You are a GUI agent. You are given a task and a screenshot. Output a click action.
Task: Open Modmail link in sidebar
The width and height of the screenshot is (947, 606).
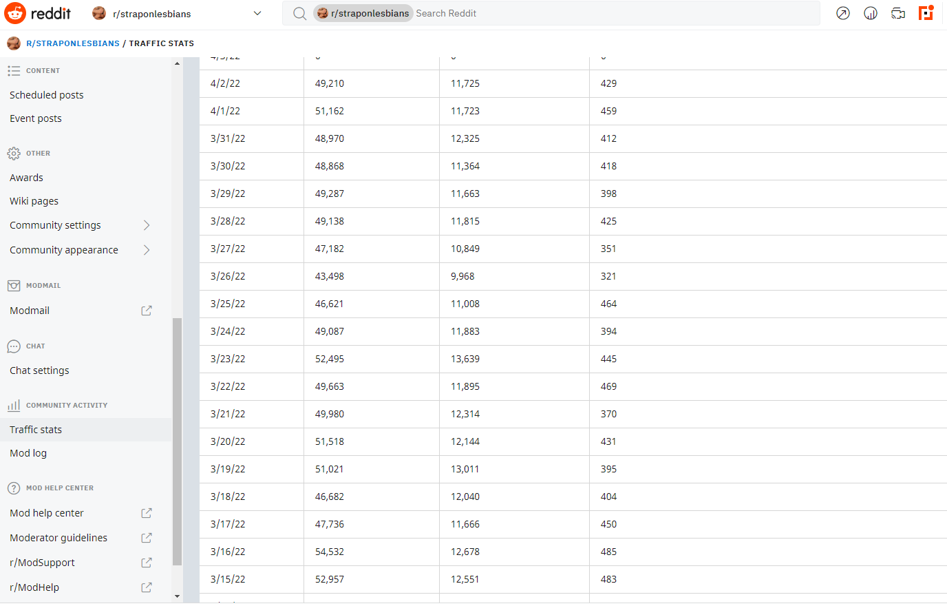pos(30,311)
